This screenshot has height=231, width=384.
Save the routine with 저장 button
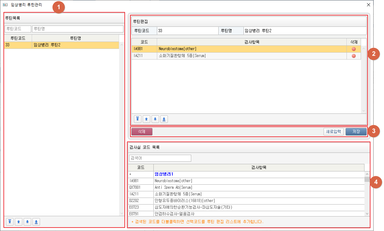[x=356, y=132]
